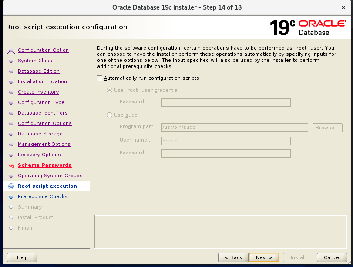Close the installer window with X

click(343, 7)
